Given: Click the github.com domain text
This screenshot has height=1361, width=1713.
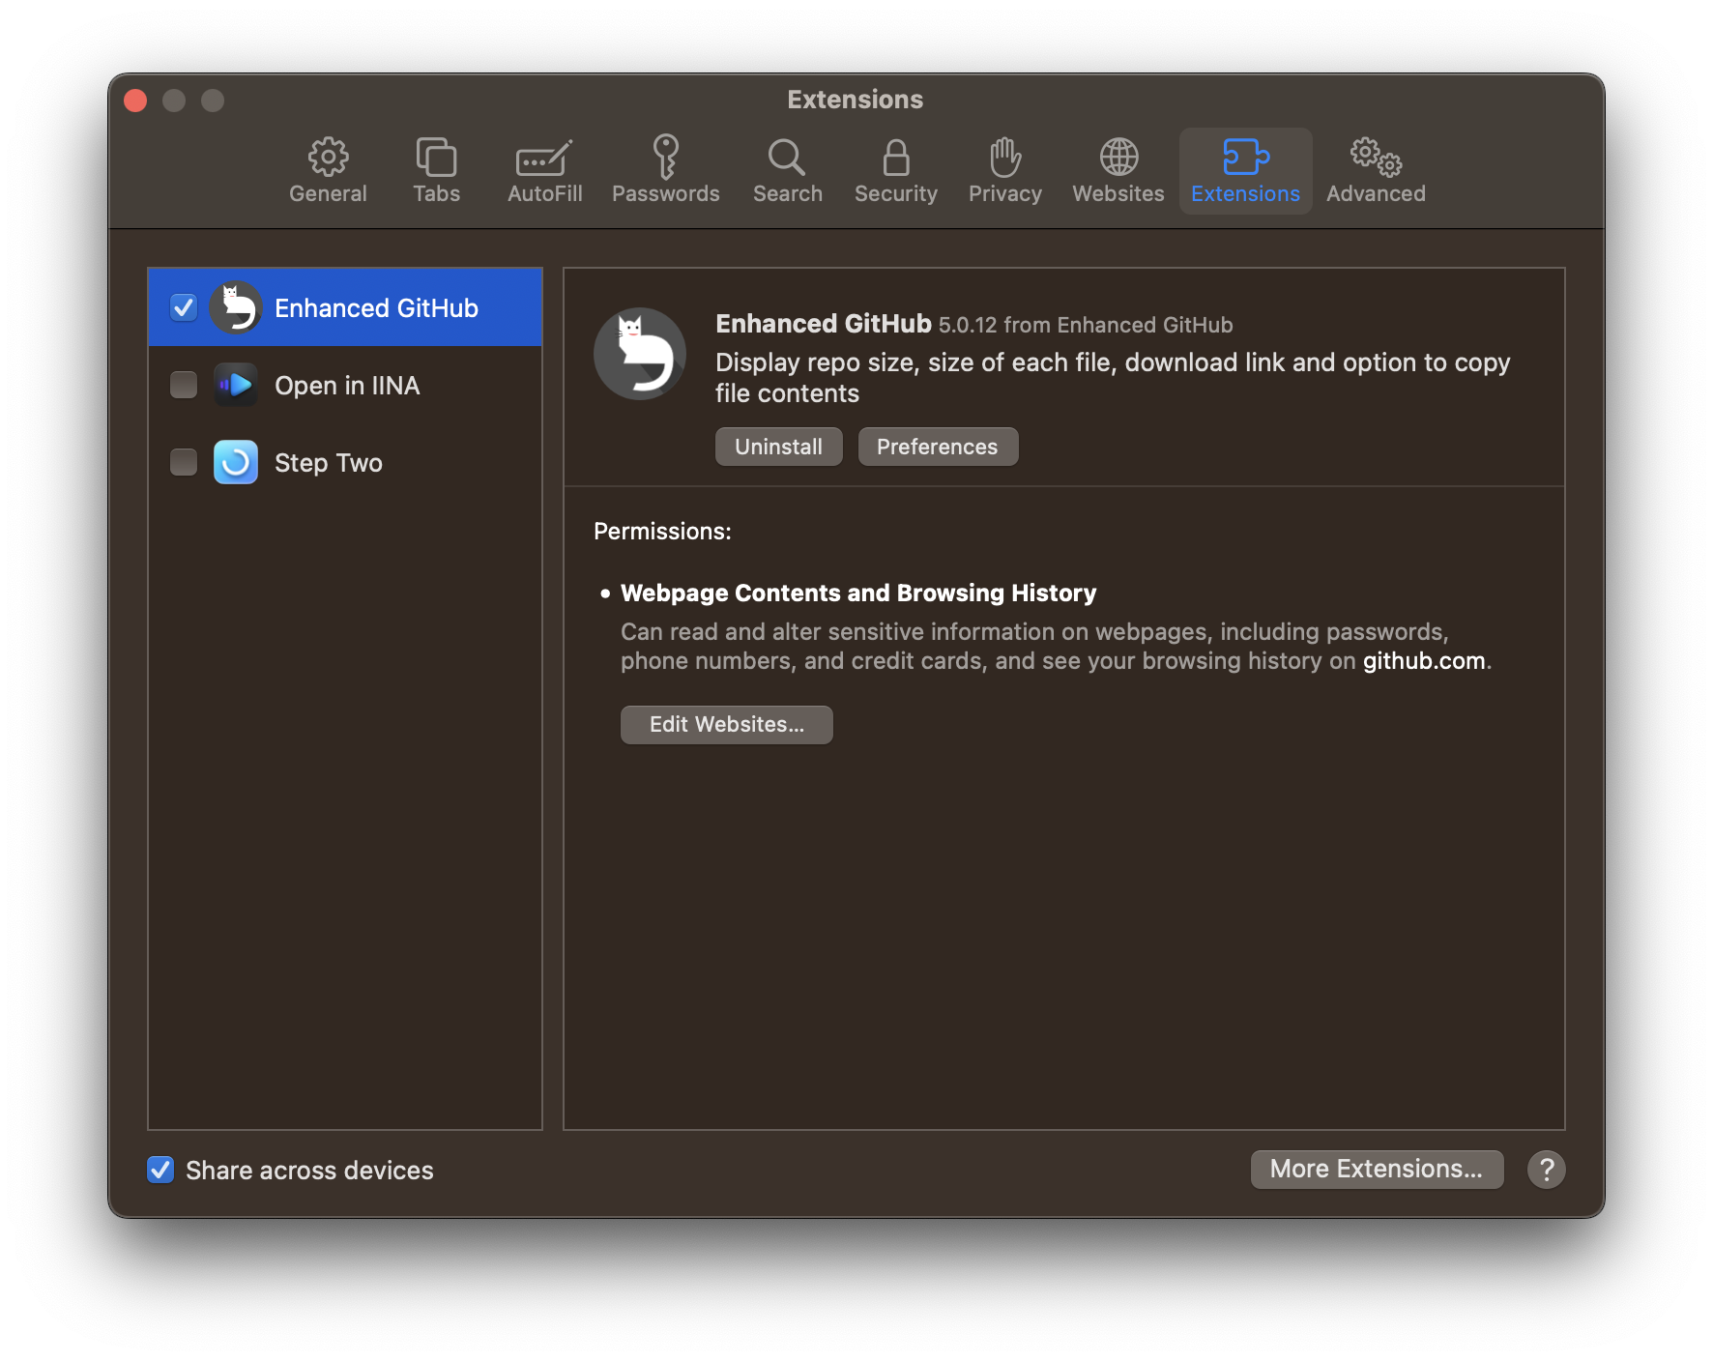Looking at the screenshot, I should pyautogui.click(x=1424, y=661).
